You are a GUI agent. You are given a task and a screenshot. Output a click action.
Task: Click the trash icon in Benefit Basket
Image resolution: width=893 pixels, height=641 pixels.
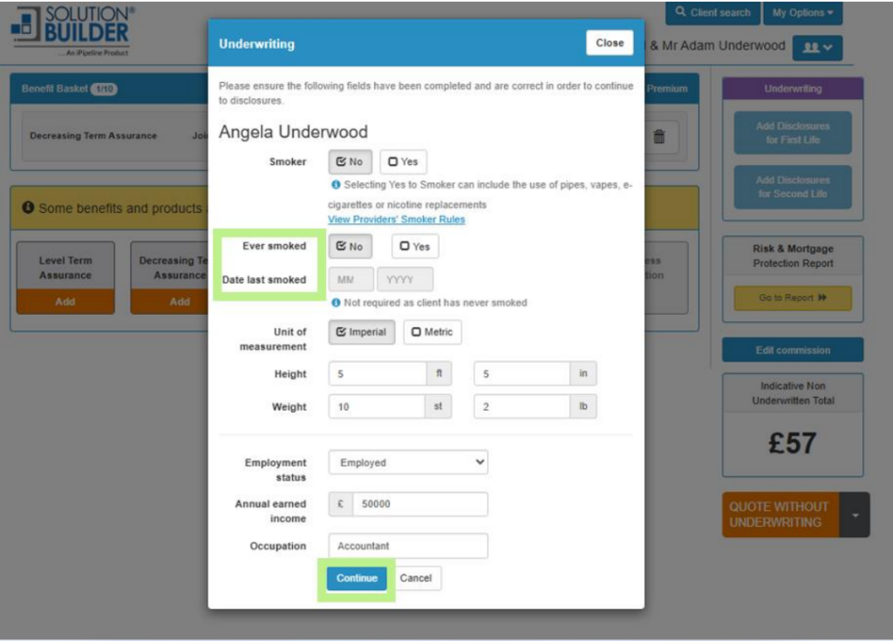[x=659, y=136]
